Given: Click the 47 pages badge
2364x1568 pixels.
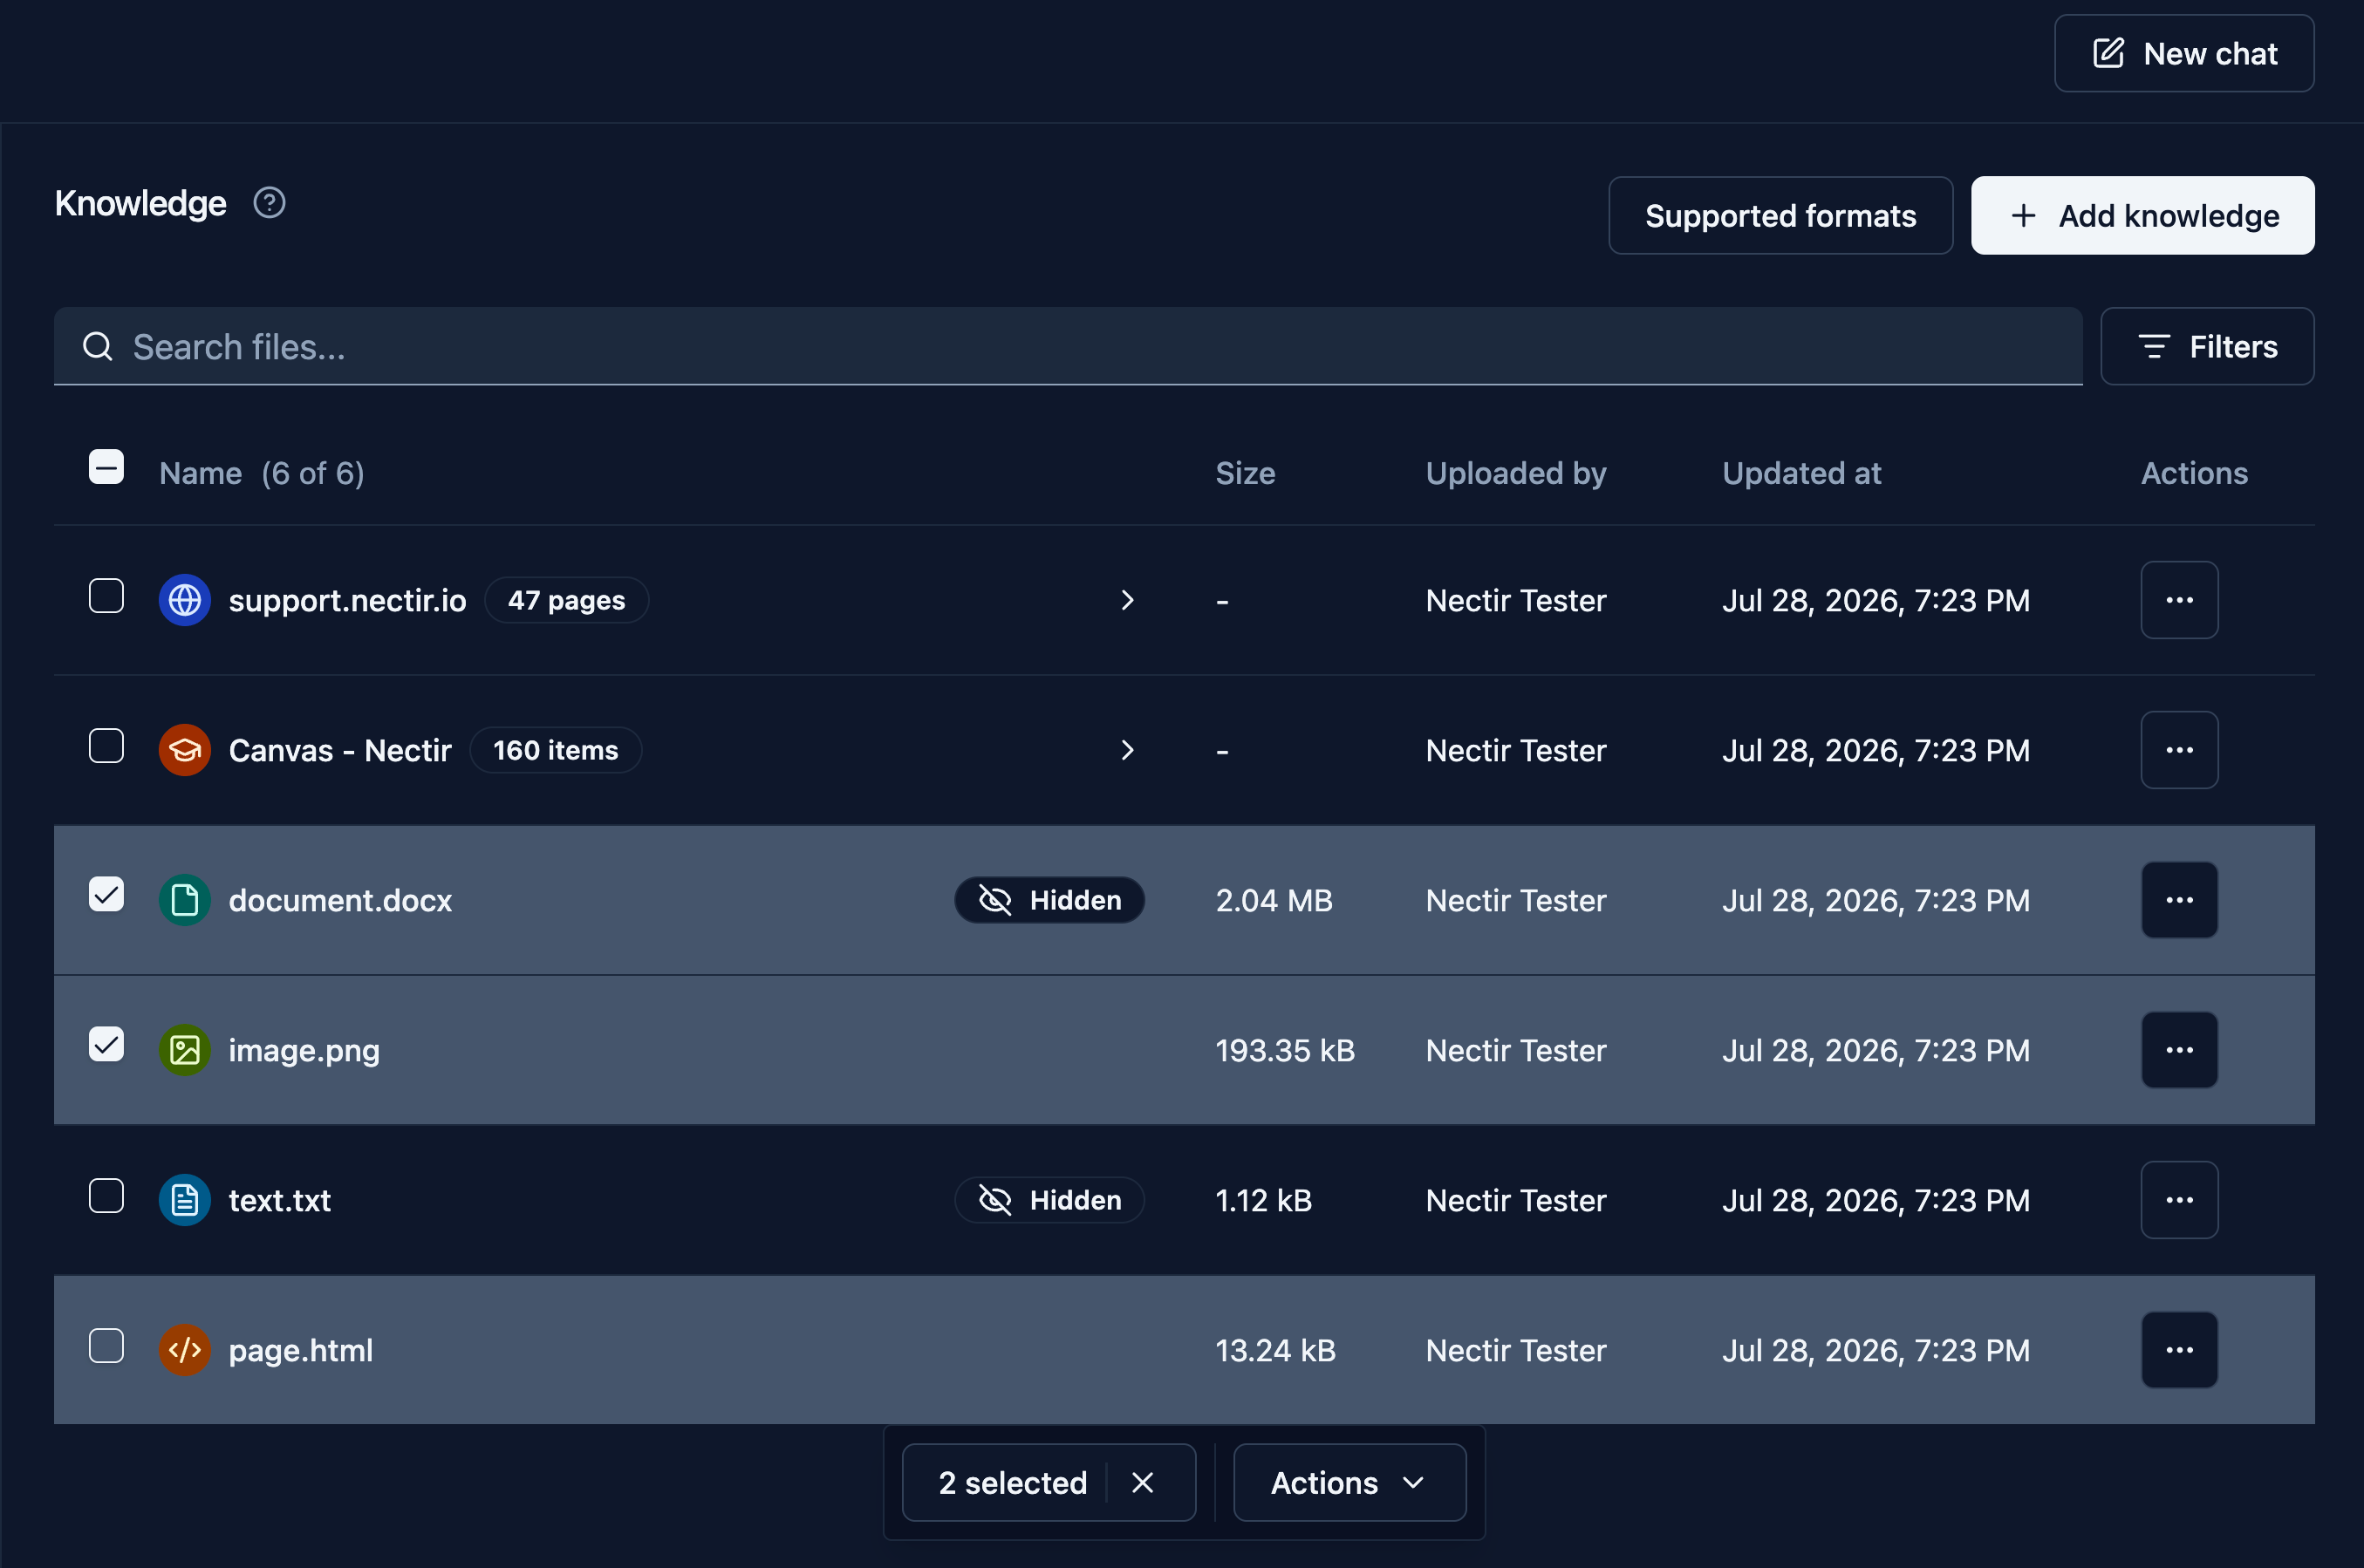Looking at the screenshot, I should tap(566, 600).
